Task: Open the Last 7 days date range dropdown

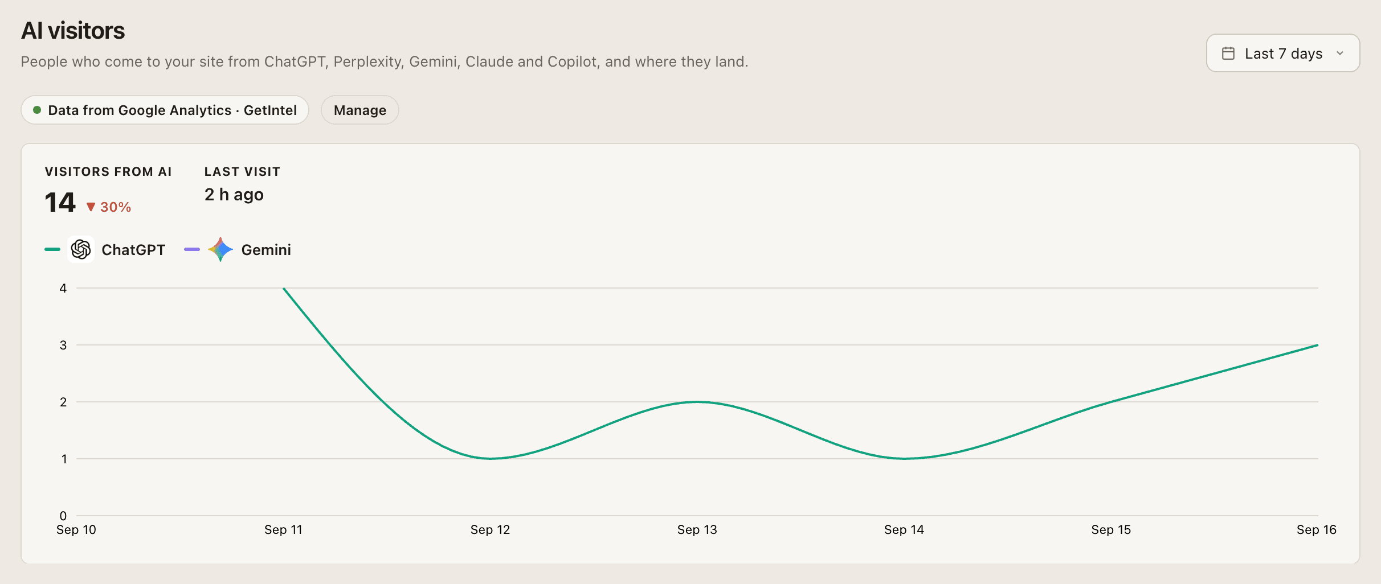Action: 1282,54
